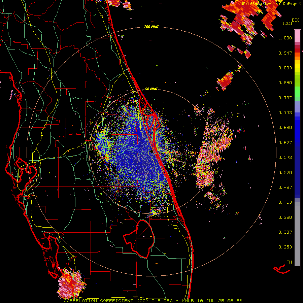The image size is (303, 303).
Task: Click the 0.360 colorbar value
Action: pos(285,217)
